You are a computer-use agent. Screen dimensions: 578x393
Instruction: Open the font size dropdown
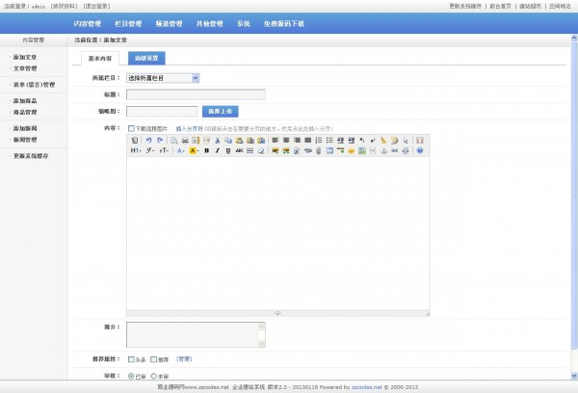click(164, 150)
